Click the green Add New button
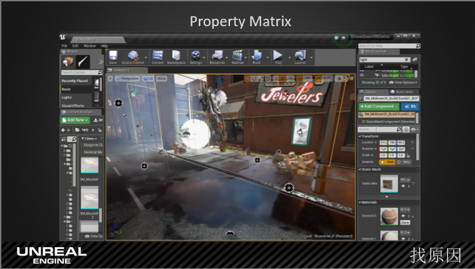The image size is (475, 269). pyautogui.click(x=75, y=120)
